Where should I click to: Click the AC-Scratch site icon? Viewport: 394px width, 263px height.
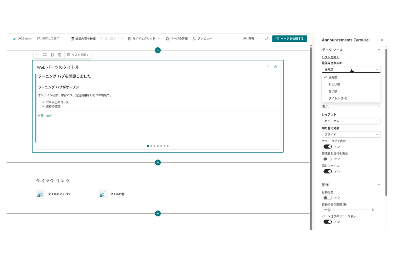coord(14,39)
